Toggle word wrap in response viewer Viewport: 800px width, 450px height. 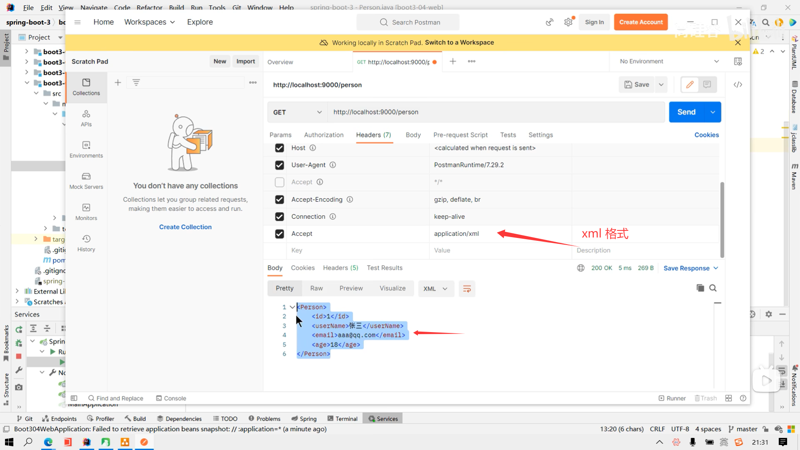point(467,289)
